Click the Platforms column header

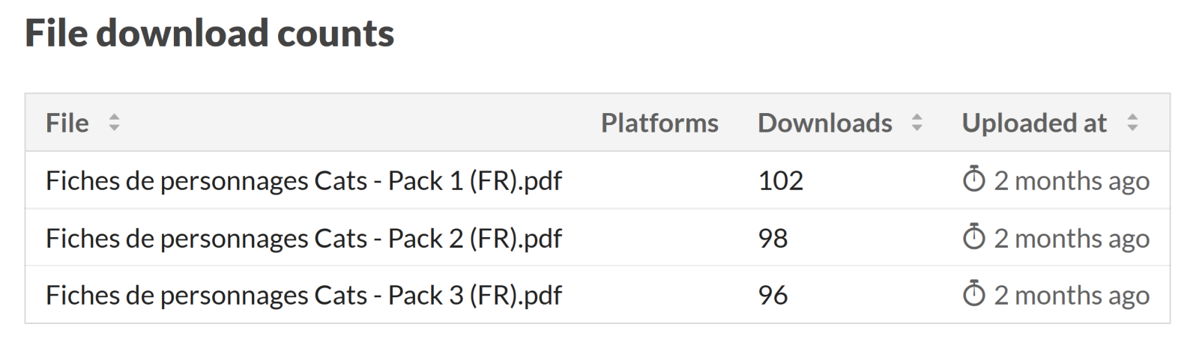tap(659, 123)
